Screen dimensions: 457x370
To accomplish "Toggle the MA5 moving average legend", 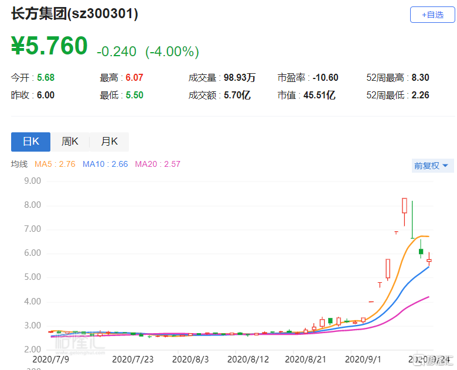I will [x=55, y=165].
